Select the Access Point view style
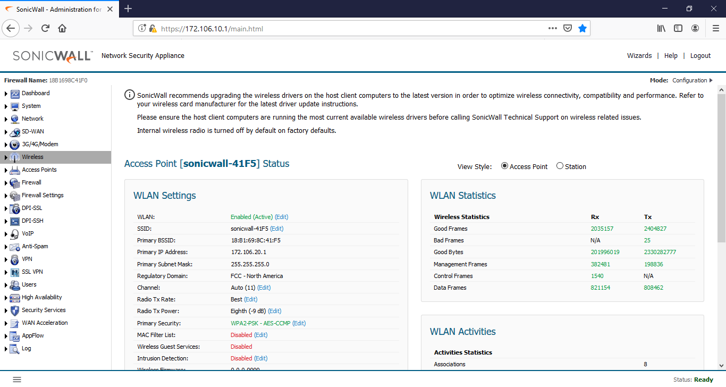This screenshot has width=726, height=387. (504, 166)
